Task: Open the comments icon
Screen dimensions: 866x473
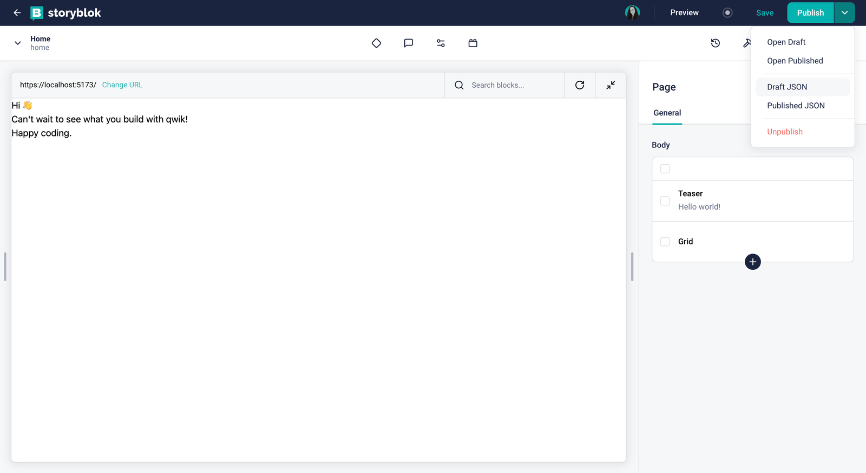Action: [409, 43]
